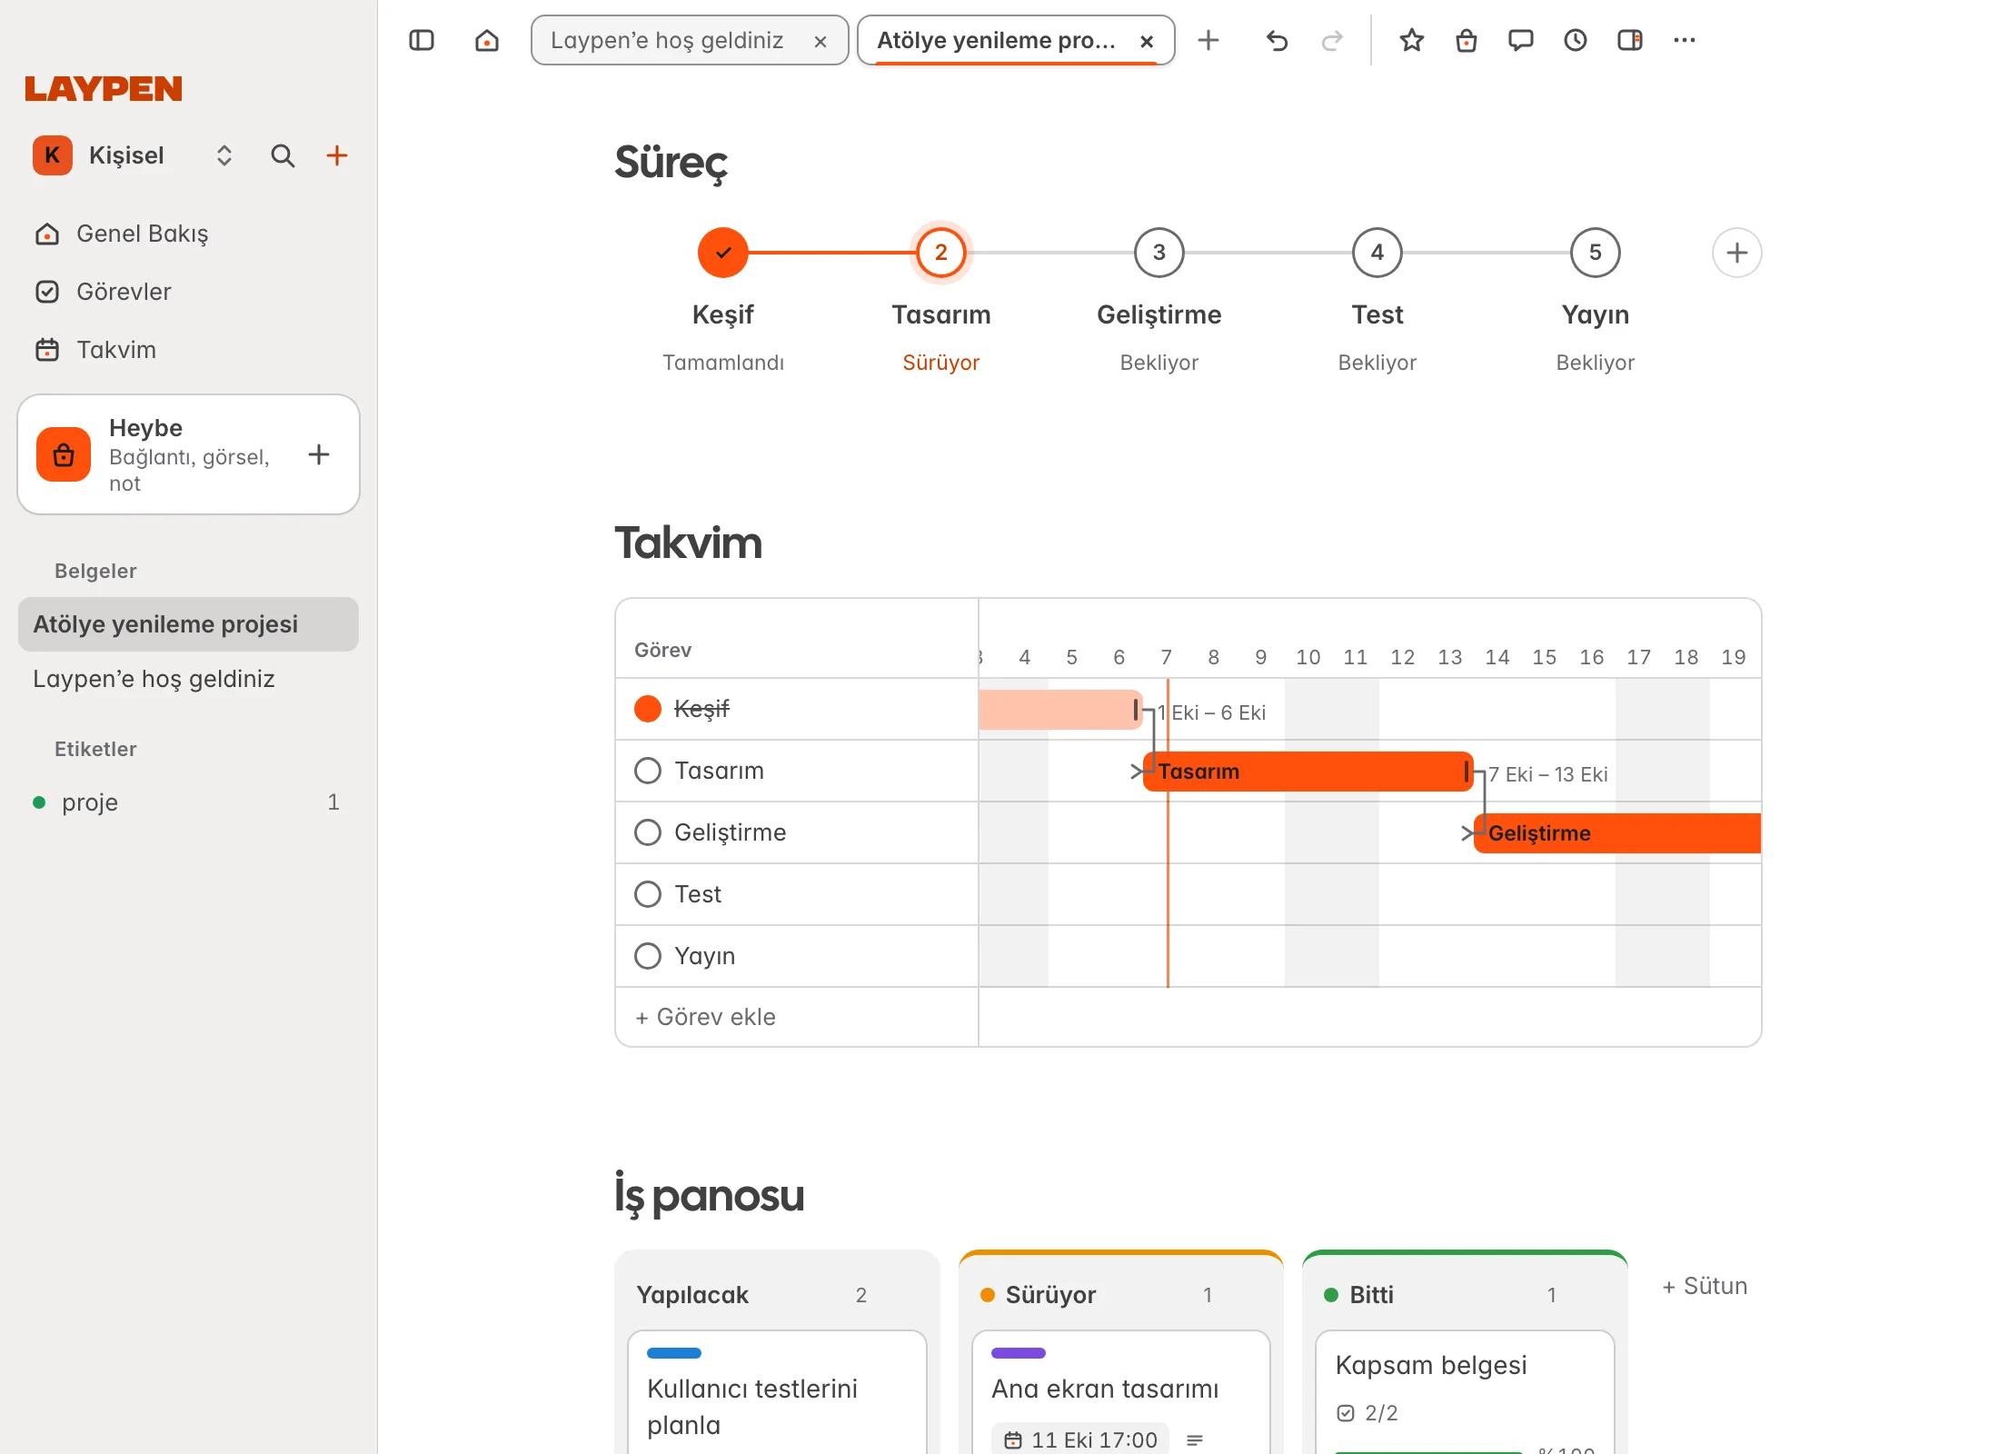Redo with the forward arrow icon

[1332, 40]
